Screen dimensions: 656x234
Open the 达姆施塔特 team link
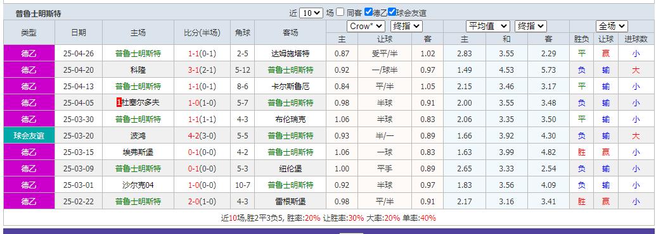point(290,53)
